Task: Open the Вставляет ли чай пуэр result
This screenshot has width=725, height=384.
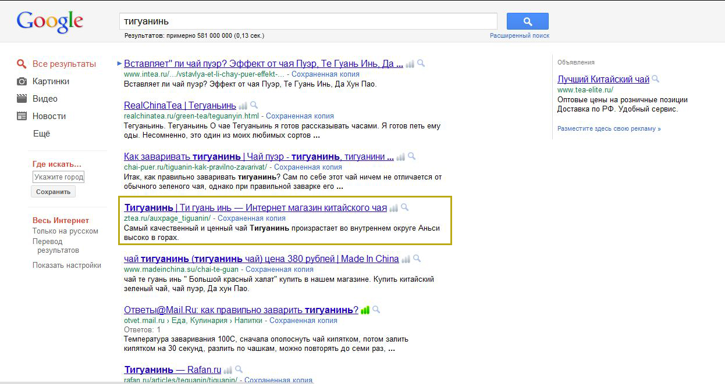Action: click(x=264, y=64)
